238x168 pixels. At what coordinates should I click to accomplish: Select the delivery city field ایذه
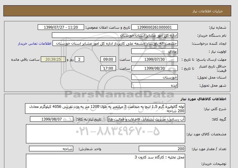coord(154,85)
